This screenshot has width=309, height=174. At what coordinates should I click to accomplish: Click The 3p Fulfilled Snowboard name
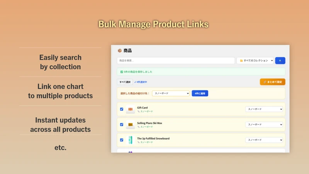(153, 138)
